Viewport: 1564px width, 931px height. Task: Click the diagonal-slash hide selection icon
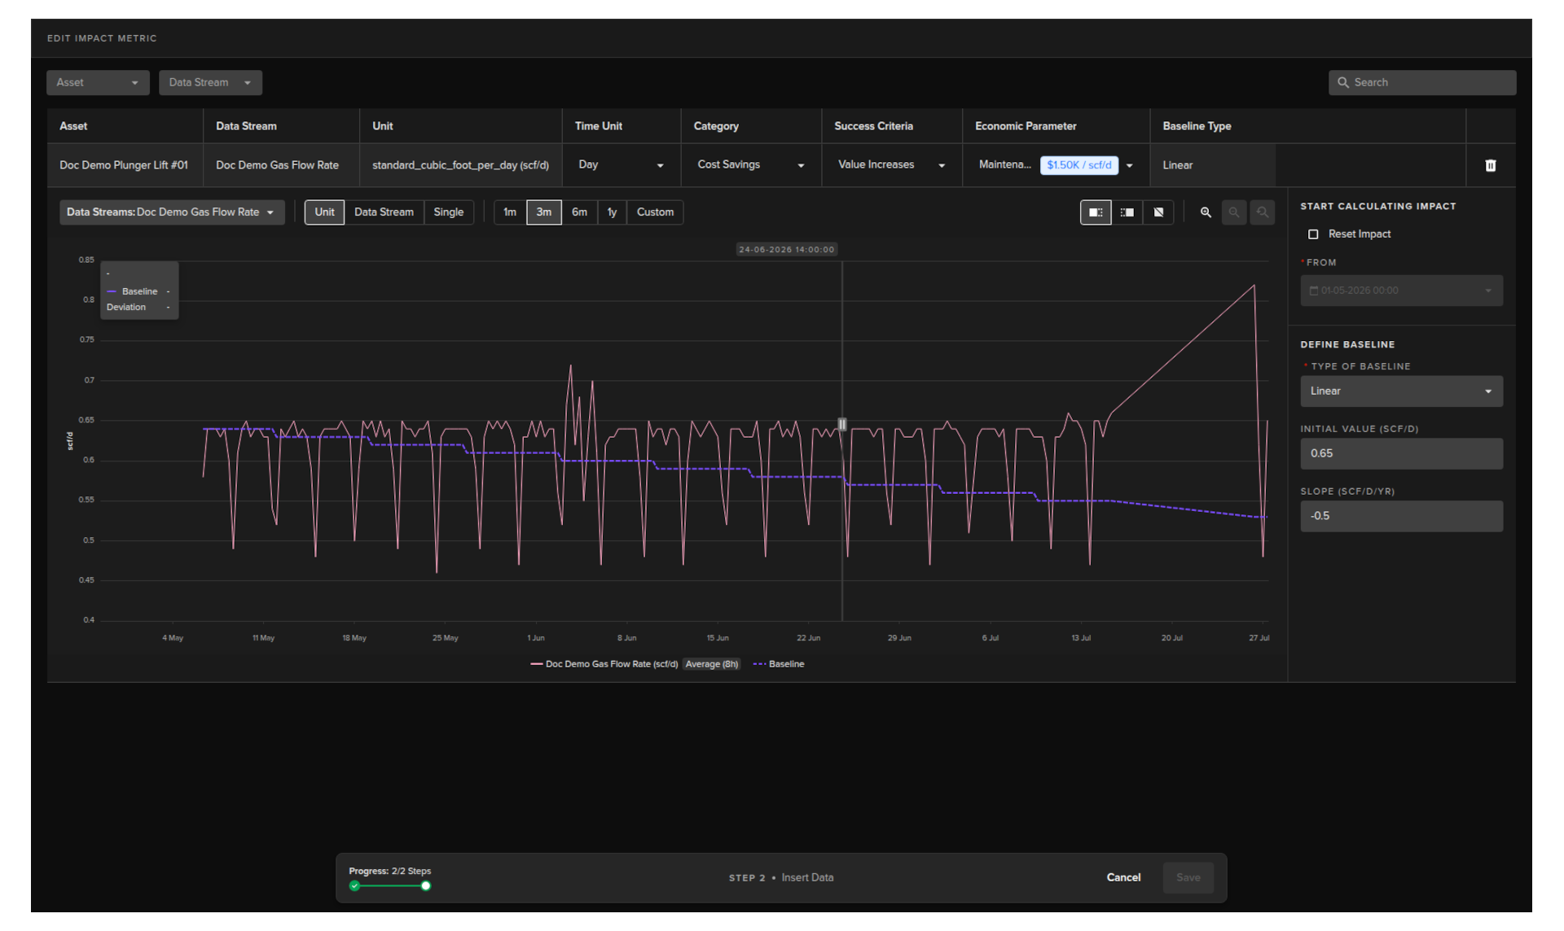click(x=1158, y=212)
